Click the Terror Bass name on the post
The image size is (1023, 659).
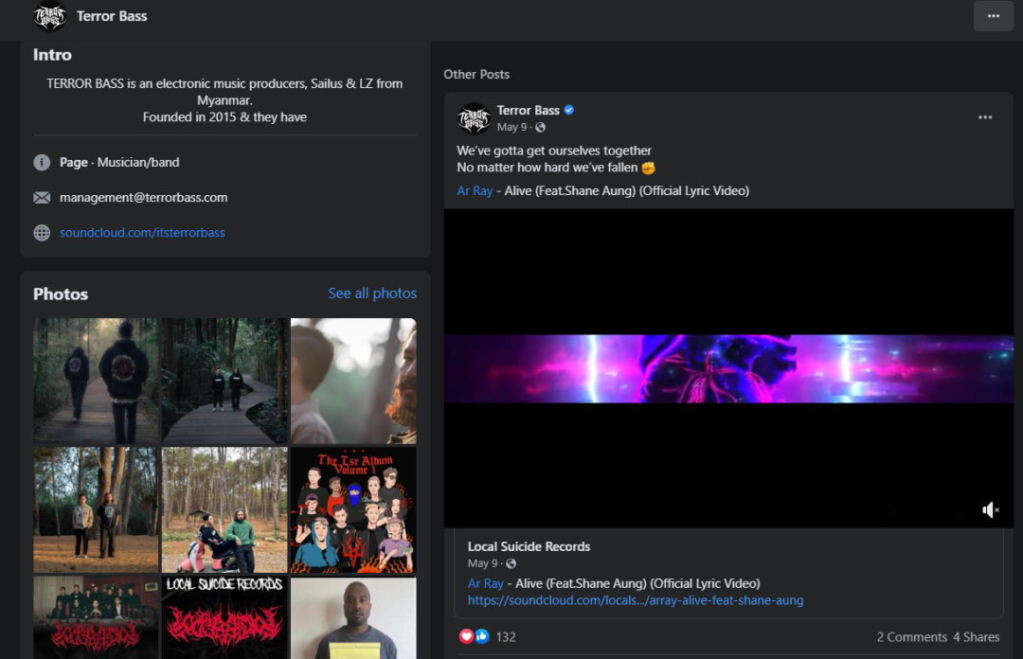click(528, 110)
